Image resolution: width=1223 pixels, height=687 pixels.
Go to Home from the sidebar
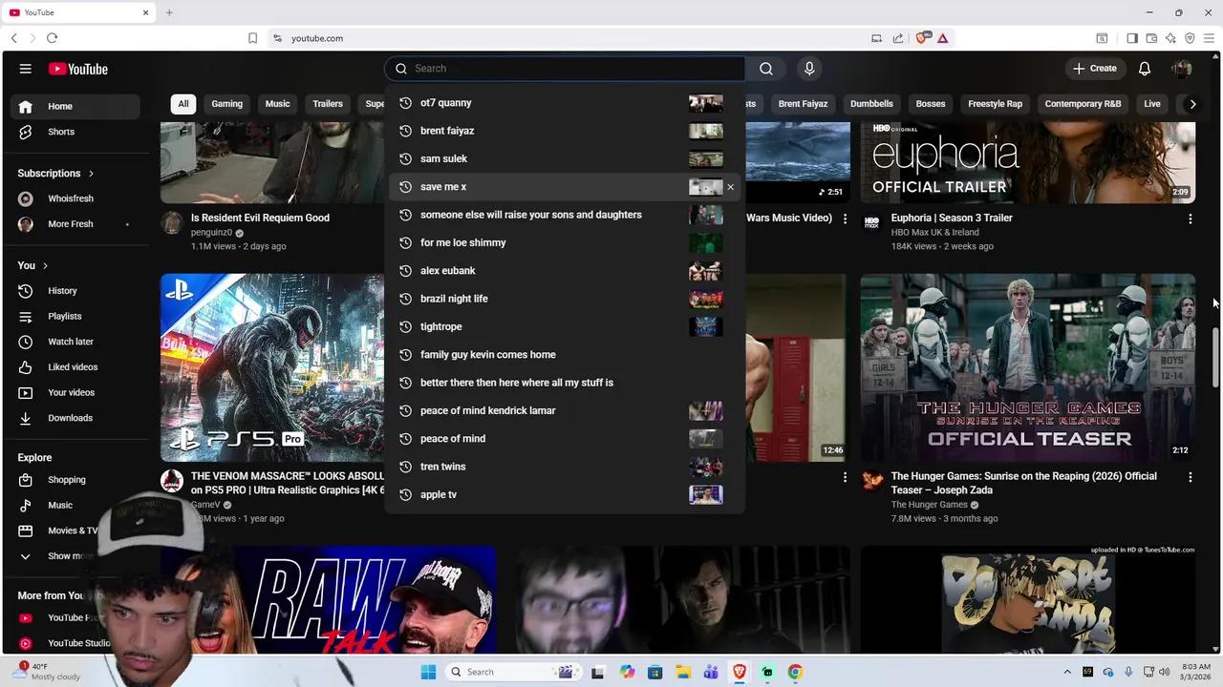tap(59, 106)
